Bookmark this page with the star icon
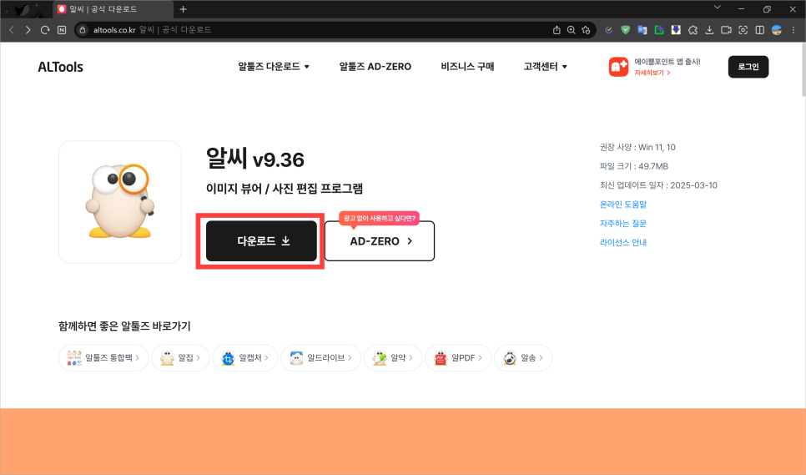The height and width of the screenshot is (475, 806). pos(586,30)
